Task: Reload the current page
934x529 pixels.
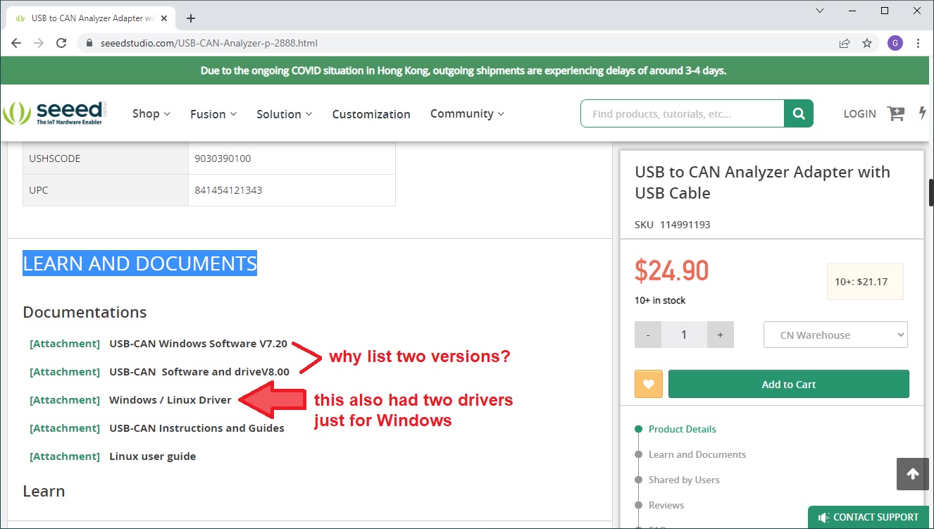Action: (x=61, y=43)
